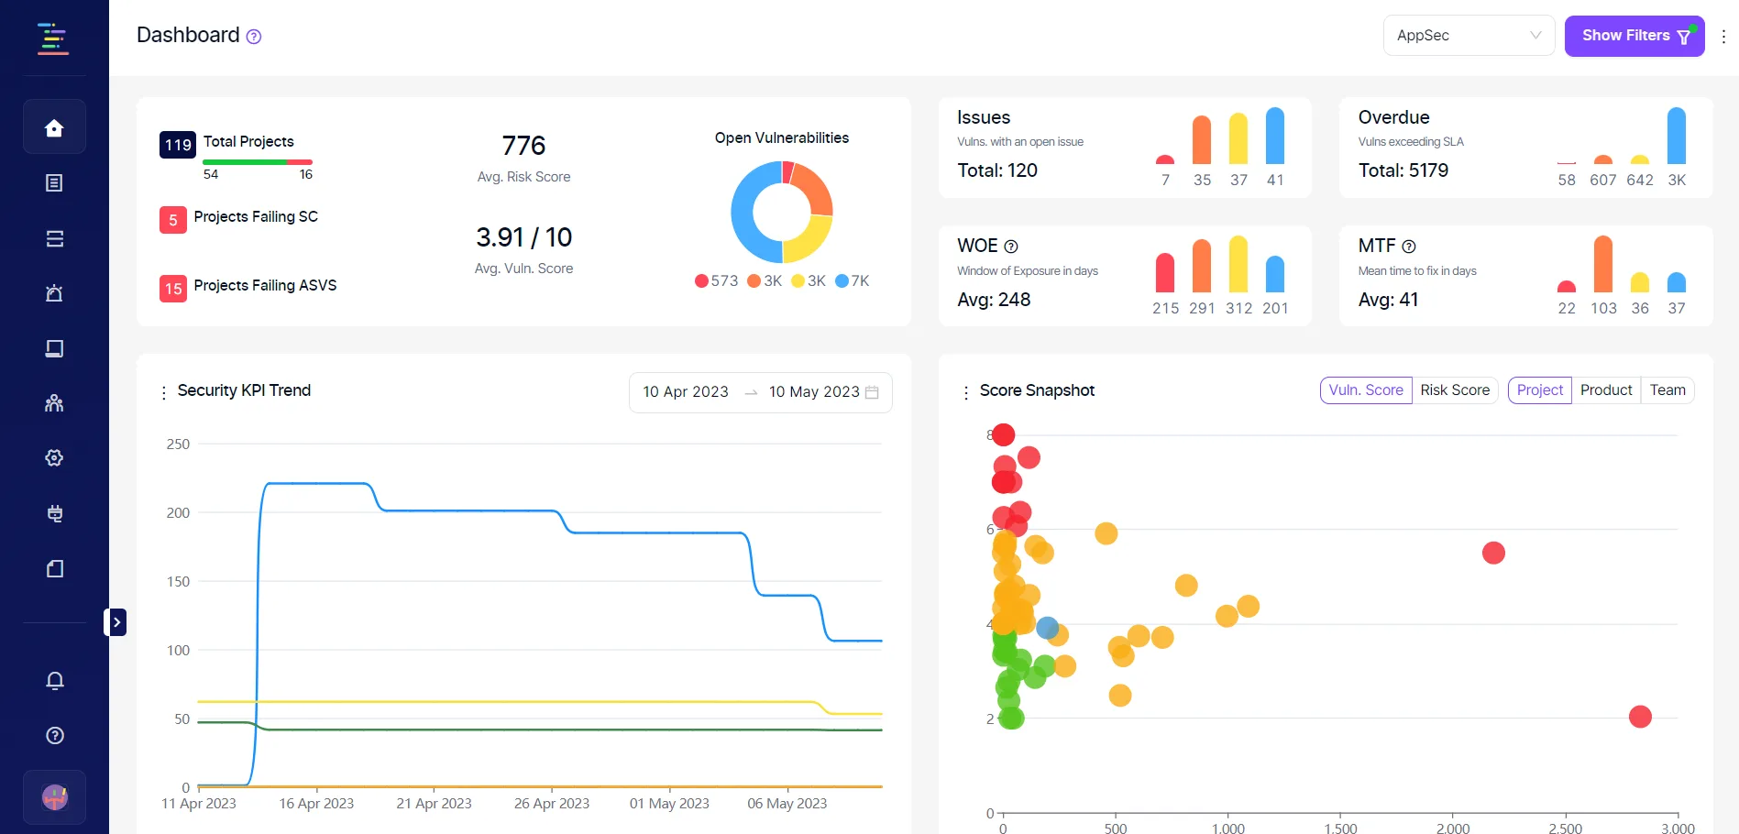Viewport: 1739px width, 834px height.
Task: Expand the collapsed sidebar with the chevron
Action: 116,621
